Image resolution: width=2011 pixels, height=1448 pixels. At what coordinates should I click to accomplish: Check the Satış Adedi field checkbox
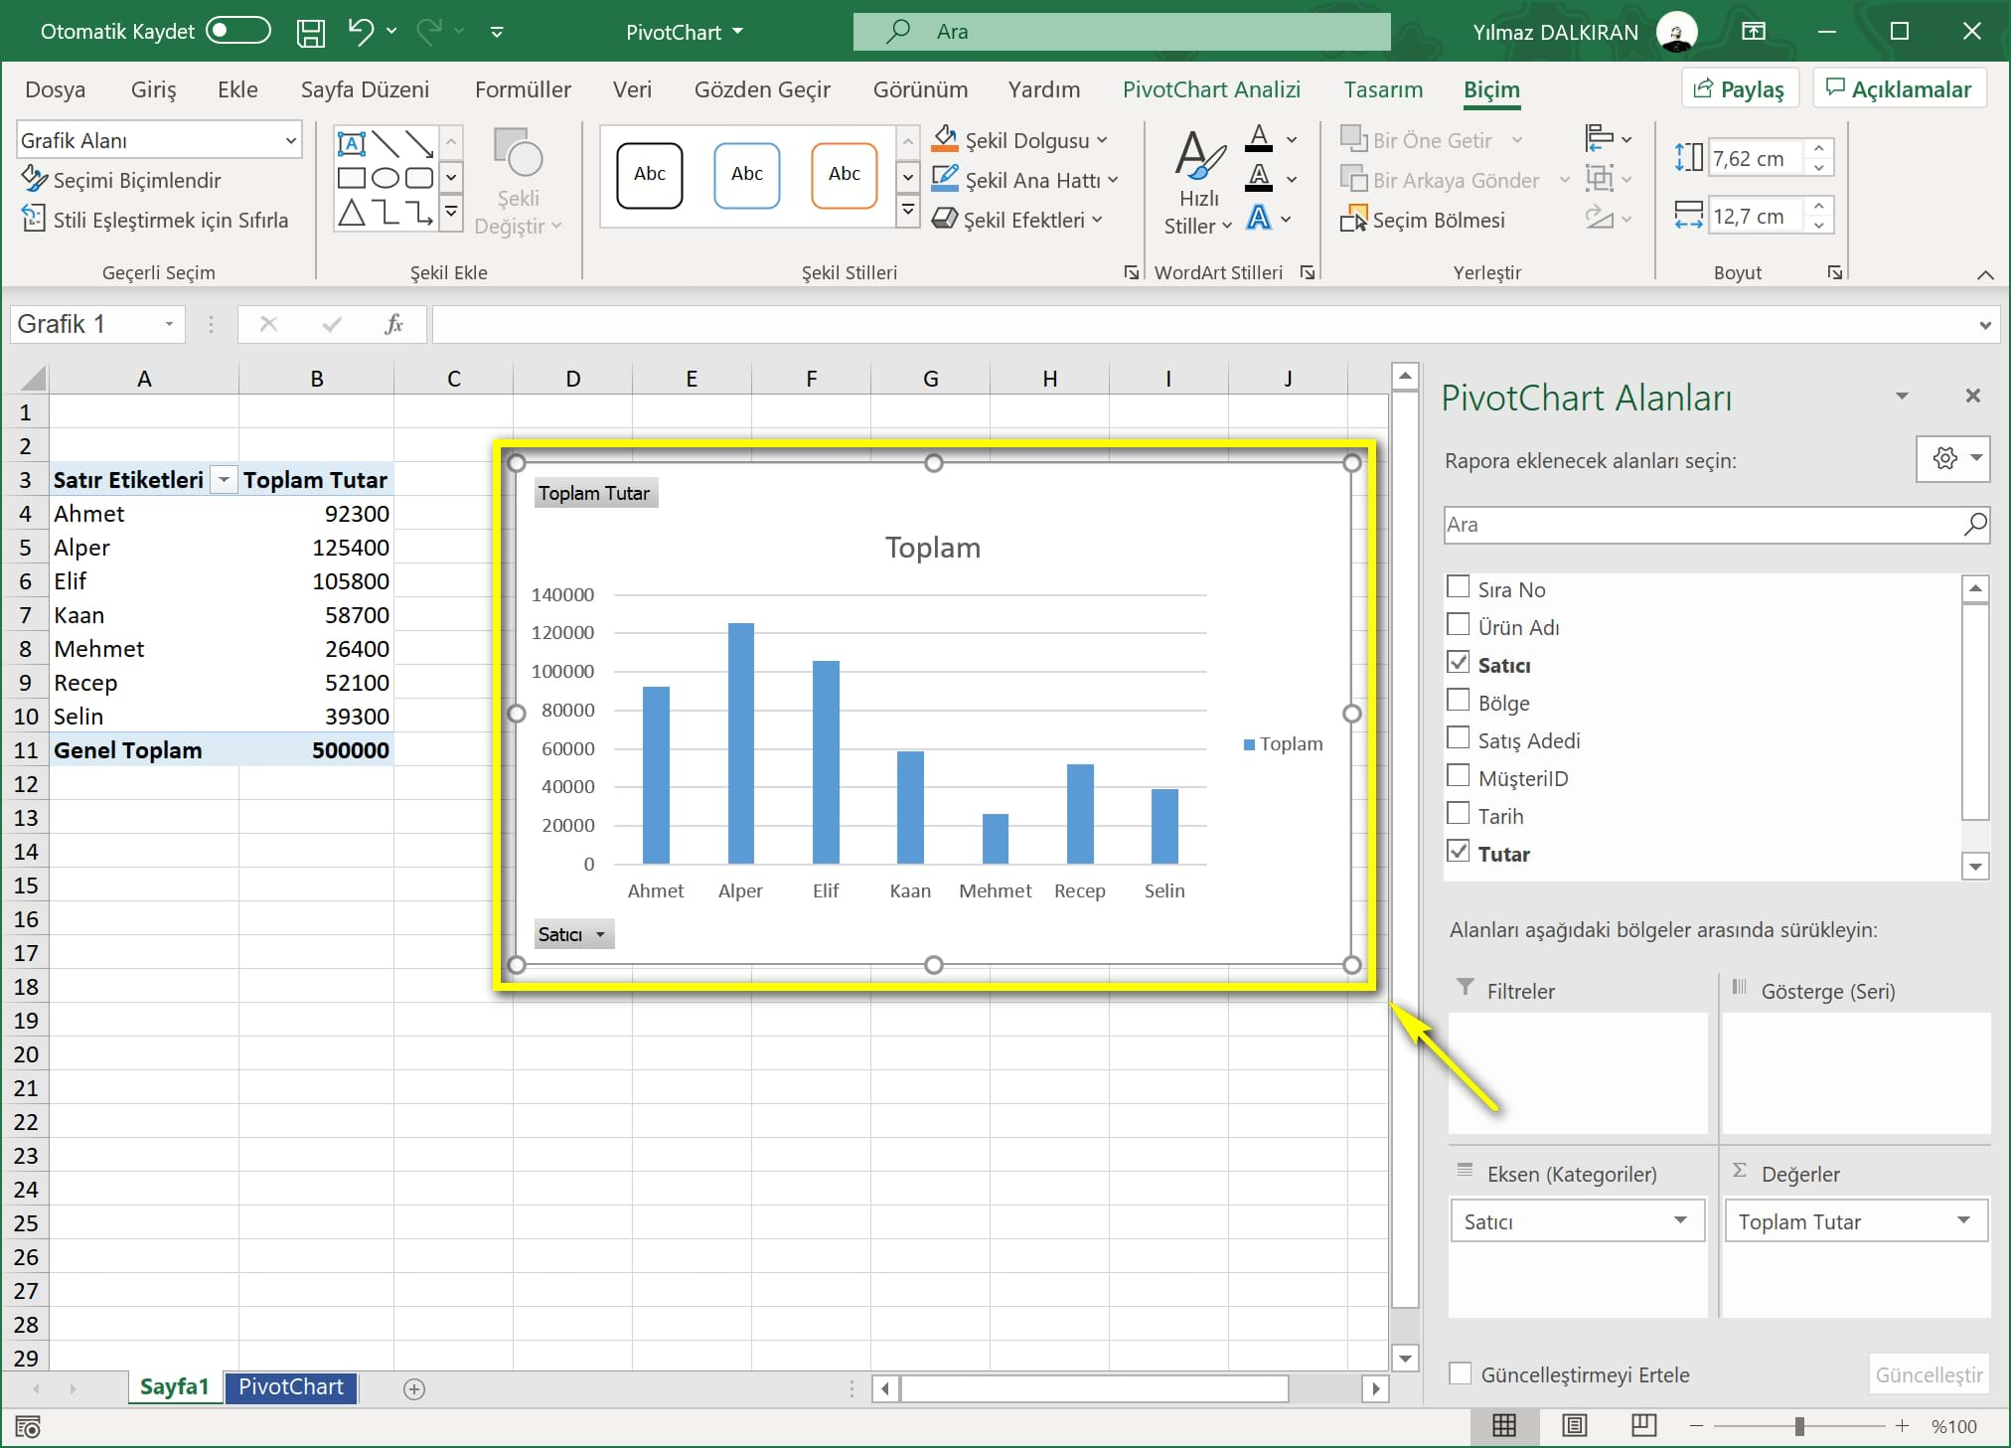point(1458,738)
